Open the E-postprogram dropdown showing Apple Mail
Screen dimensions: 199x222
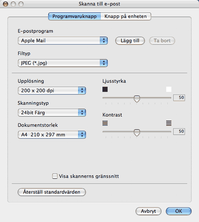[x=63, y=41]
